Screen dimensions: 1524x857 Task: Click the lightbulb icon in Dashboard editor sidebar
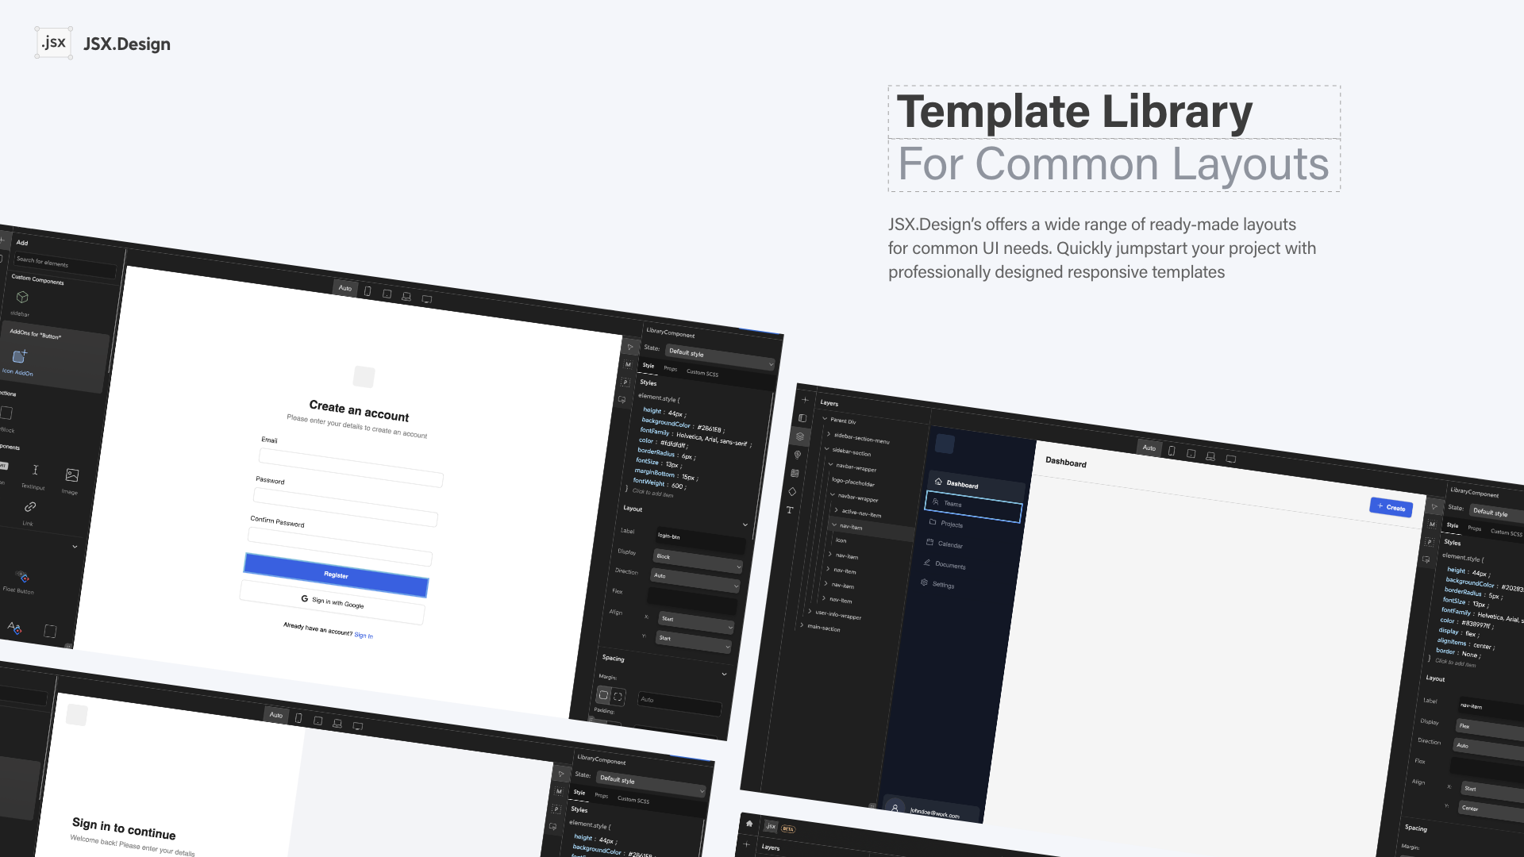tap(797, 455)
